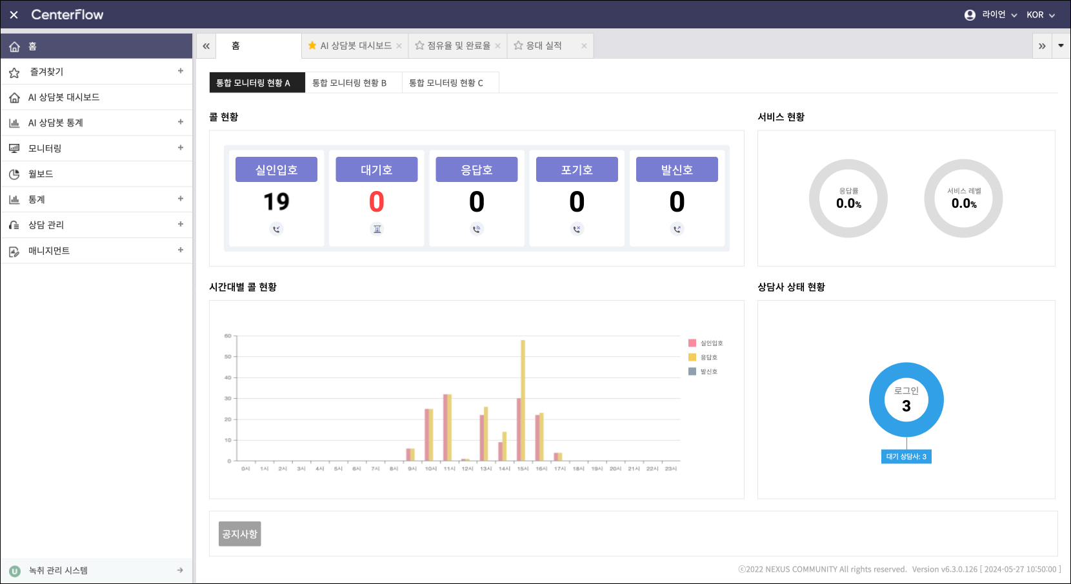The height and width of the screenshot is (584, 1071).
Task: Open 녹취 관리 시스템 link
Action: pos(97,570)
